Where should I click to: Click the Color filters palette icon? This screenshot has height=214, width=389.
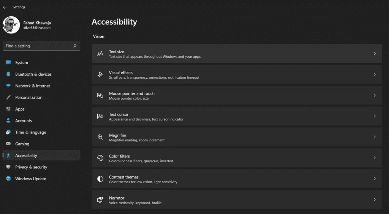click(x=100, y=158)
